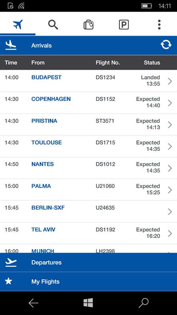Refresh arrivals list with circular arrows icon
Viewport: 177px width, 315px height.
tap(166, 45)
